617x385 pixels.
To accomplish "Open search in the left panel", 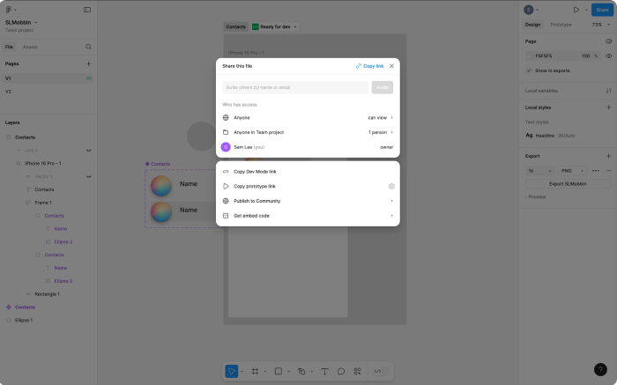I will pyautogui.click(x=88, y=47).
